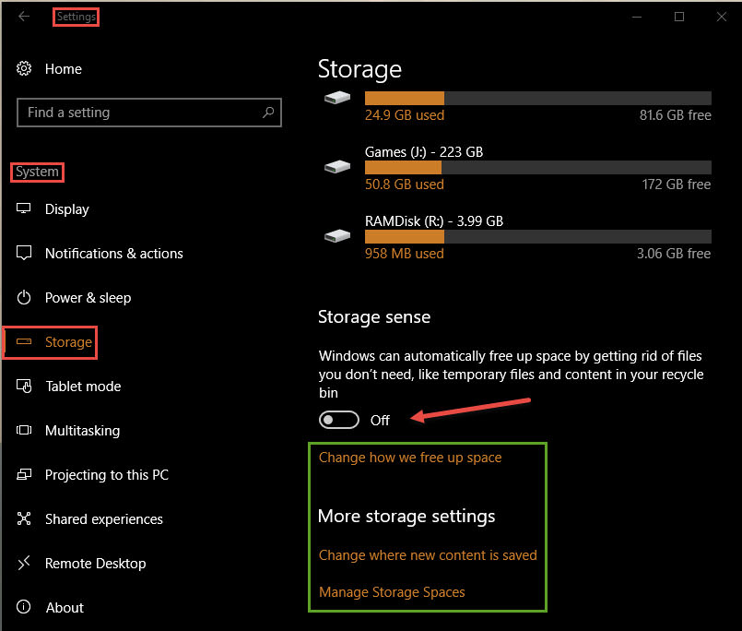Click the Notifications & actions speech bubble icon
The image size is (742, 631).
click(x=24, y=253)
